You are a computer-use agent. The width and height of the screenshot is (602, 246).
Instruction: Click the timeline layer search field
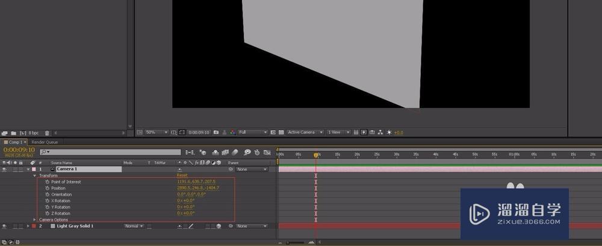pyautogui.click(x=110, y=152)
